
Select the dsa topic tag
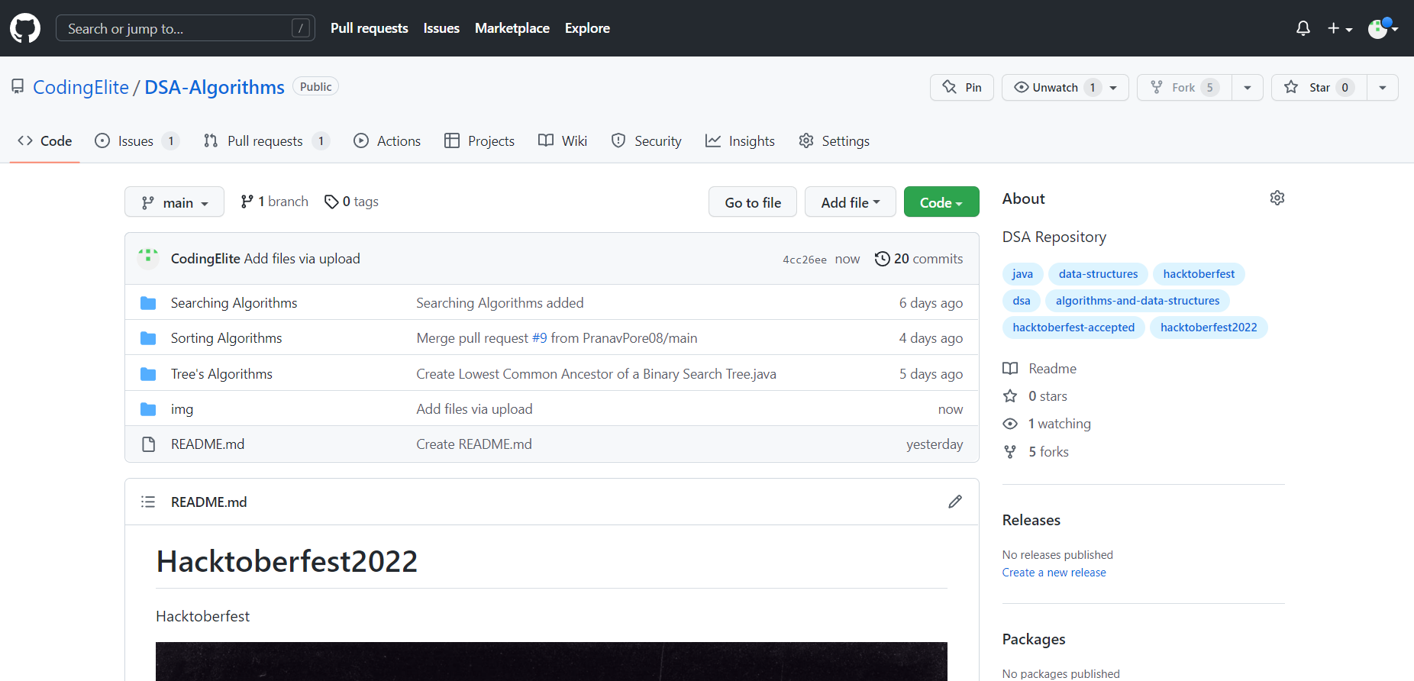tap(1022, 301)
